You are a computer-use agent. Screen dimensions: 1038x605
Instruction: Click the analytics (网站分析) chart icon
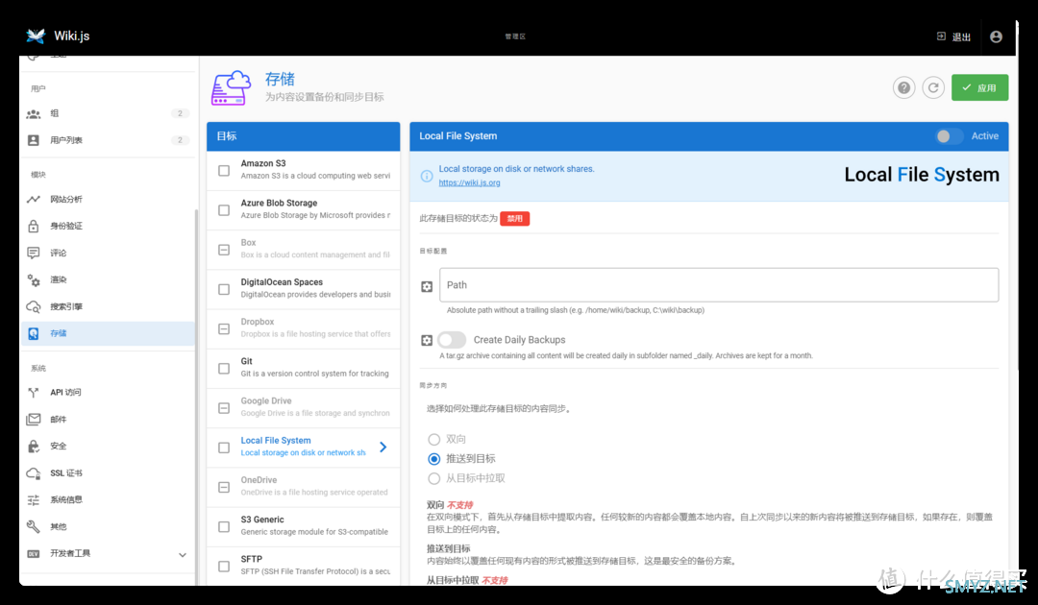point(33,199)
